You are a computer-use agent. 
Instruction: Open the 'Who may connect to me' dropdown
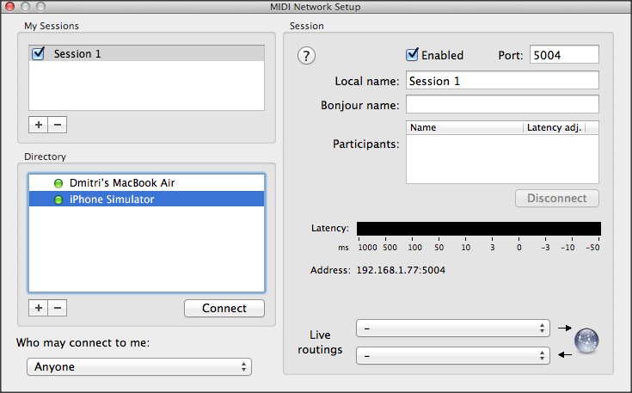pos(138,367)
